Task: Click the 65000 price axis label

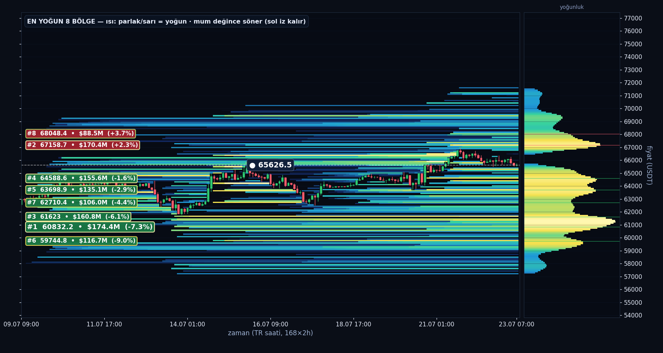Action: [x=633, y=173]
